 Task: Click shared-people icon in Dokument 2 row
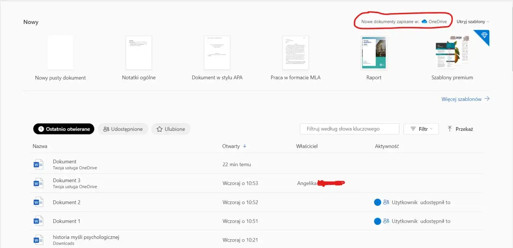point(386,202)
